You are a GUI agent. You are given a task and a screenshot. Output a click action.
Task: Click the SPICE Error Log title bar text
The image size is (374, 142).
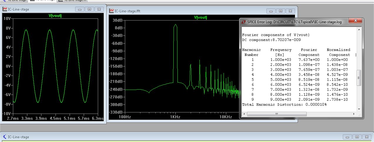[x=295, y=22]
